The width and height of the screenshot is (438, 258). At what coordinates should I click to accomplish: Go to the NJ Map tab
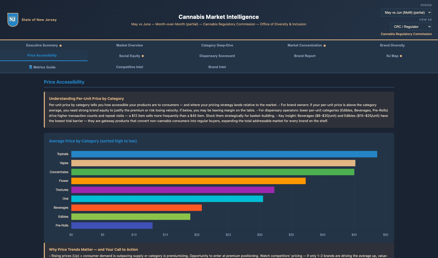point(394,56)
